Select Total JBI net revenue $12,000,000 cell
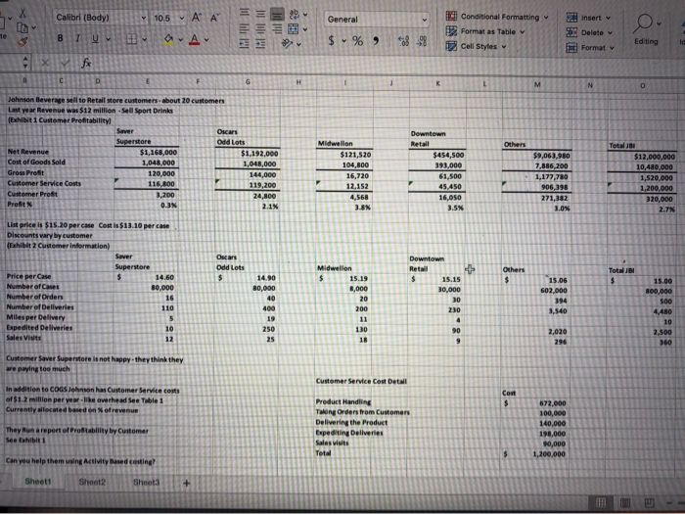 point(642,157)
